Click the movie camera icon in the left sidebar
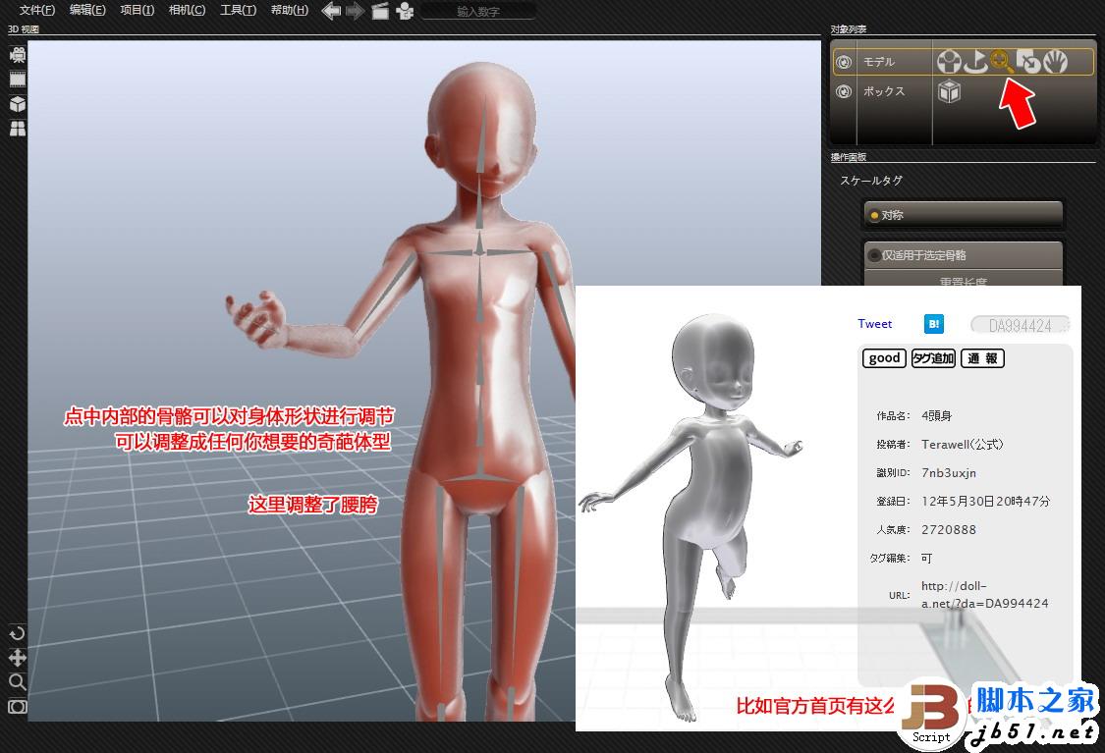Screen dimensions: 1105x753 18,55
